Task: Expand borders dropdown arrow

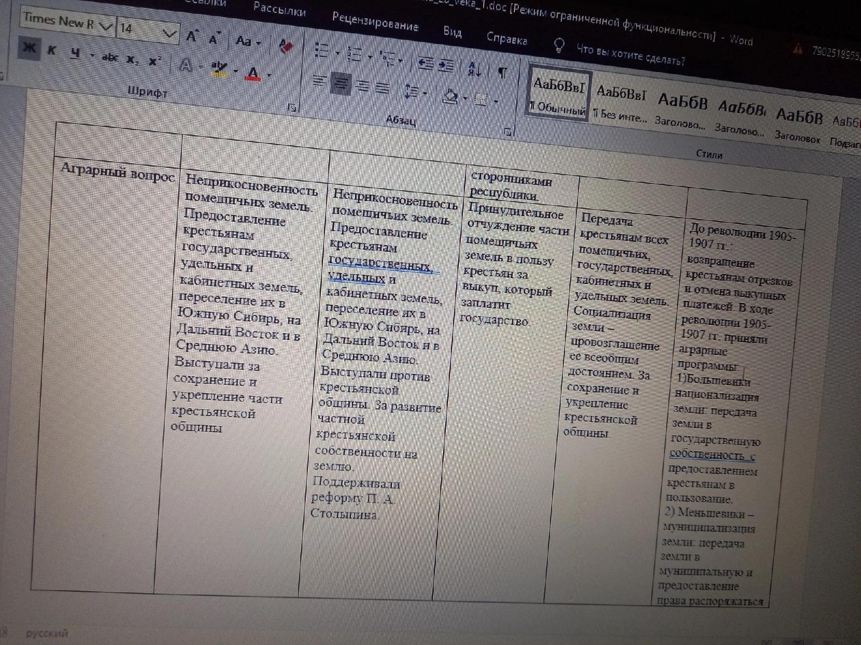Action: (496, 101)
